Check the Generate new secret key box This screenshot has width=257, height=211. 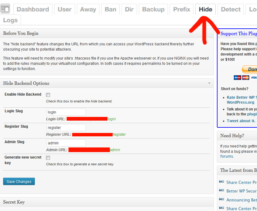tap(48, 158)
